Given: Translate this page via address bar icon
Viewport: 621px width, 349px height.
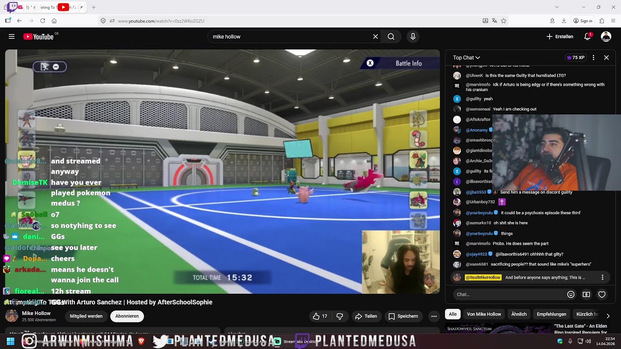Looking at the screenshot, I should (x=494, y=21).
